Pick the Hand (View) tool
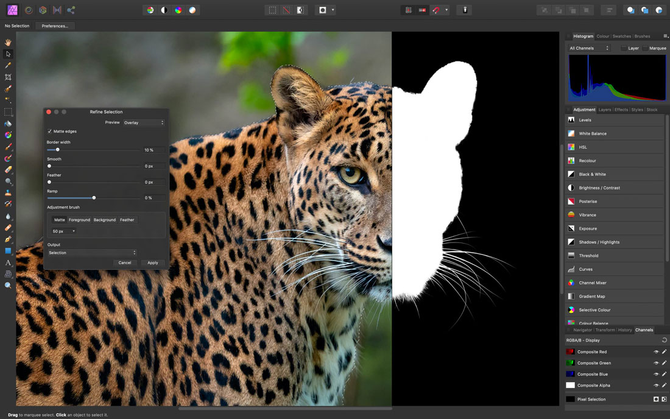Image resolution: width=670 pixels, height=419 pixels. tap(8, 43)
